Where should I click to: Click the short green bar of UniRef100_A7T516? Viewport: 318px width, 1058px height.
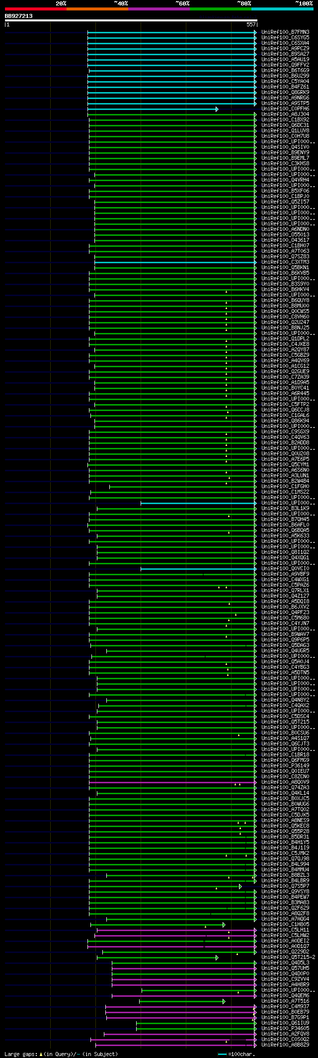pyautogui.click(x=182, y=1001)
